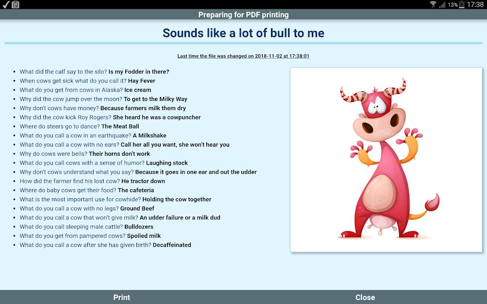This screenshot has width=487, height=304.
Task: Select the 'Decaffeinated' joke line
Action: 105,245
